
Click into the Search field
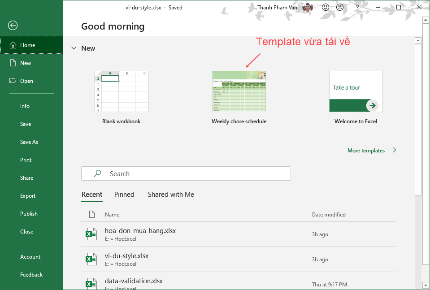[x=186, y=173]
